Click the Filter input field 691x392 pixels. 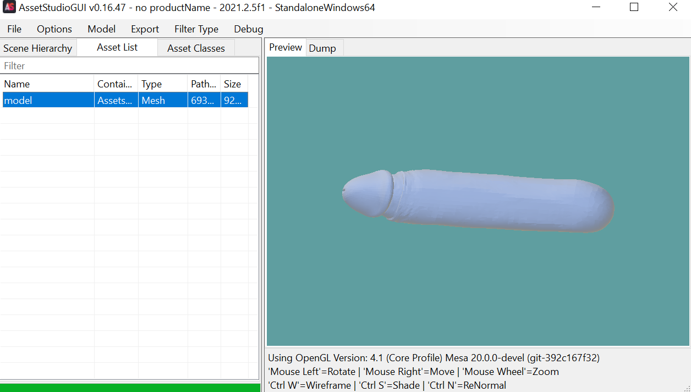point(130,66)
